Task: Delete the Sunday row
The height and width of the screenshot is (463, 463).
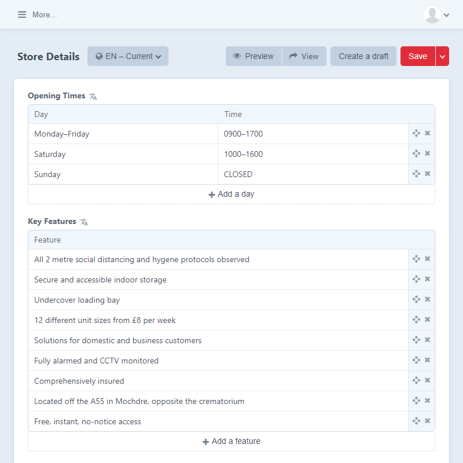Action: point(427,174)
